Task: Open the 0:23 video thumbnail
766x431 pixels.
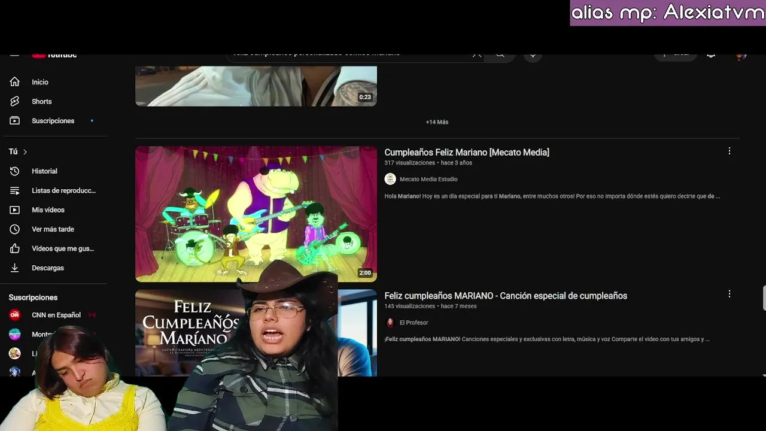Action: click(256, 86)
